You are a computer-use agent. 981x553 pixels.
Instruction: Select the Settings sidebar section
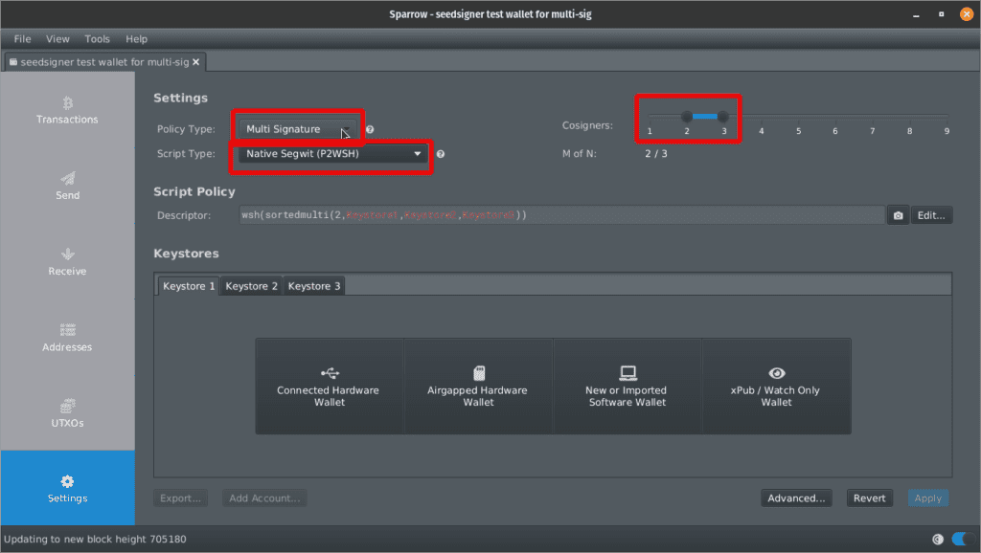click(x=68, y=488)
